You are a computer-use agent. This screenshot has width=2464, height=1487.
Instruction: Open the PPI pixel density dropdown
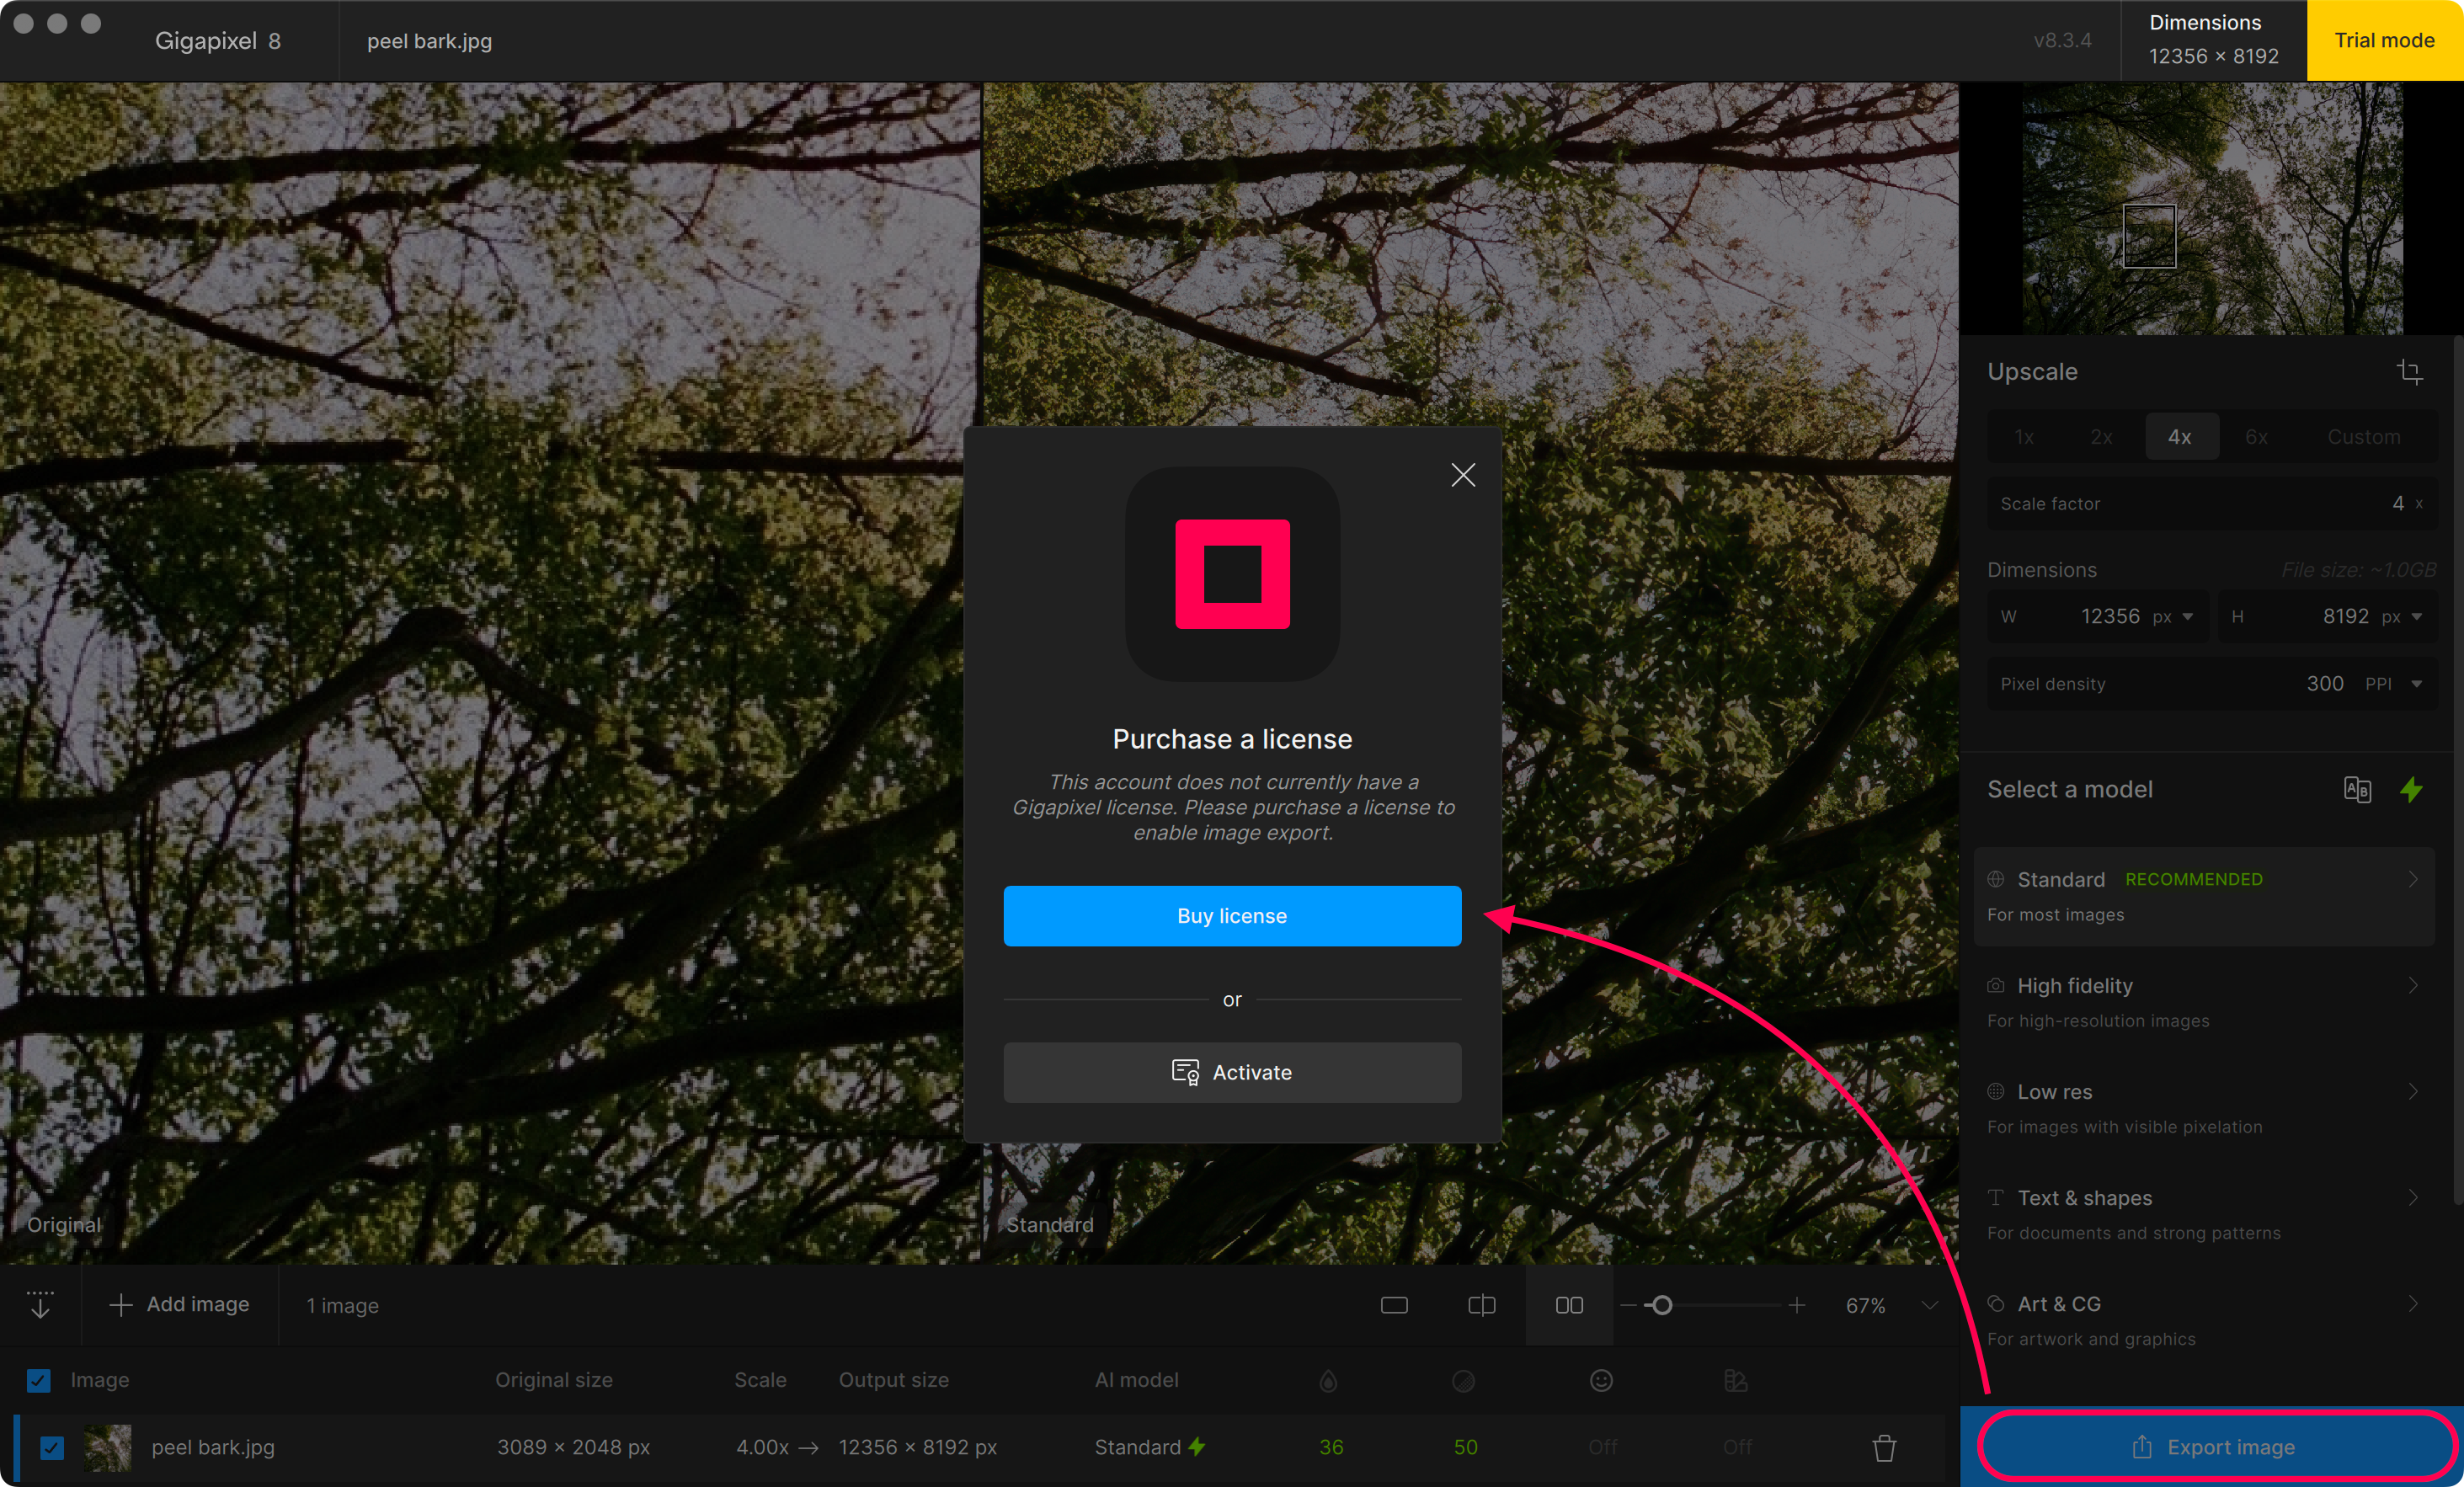(x=2416, y=684)
